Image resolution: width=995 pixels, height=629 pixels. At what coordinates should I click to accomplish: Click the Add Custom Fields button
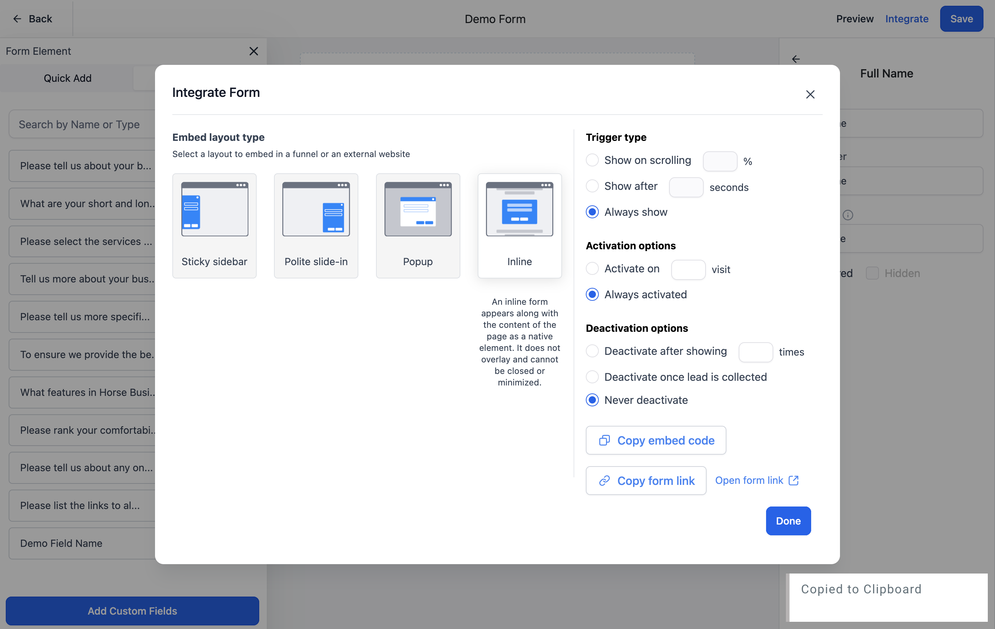pos(132,611)
